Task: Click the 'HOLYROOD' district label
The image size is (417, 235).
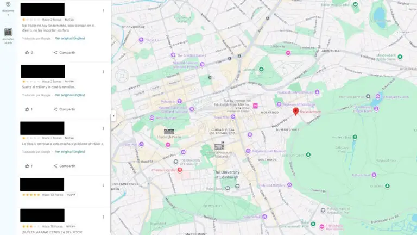Action: (270, 113)
